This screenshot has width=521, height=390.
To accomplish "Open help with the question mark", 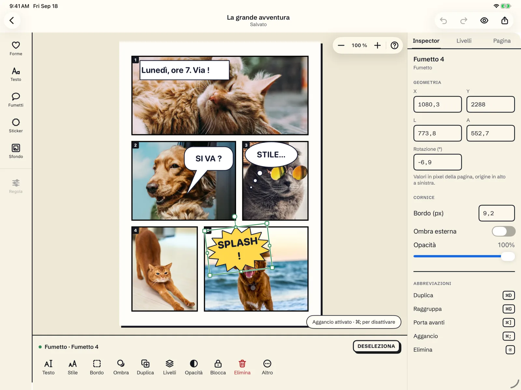I will tap(394, 45).
